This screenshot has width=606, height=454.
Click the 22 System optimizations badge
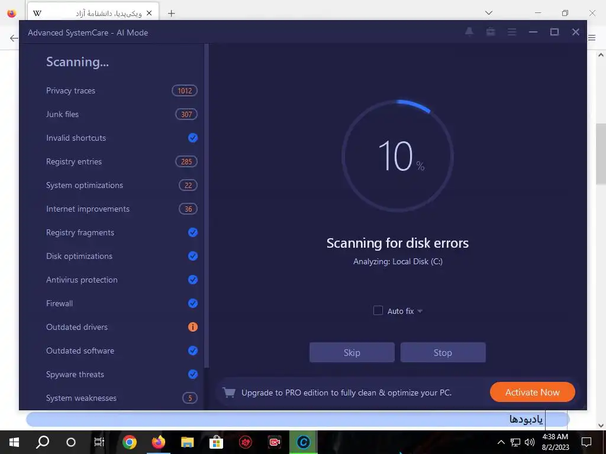188,185
